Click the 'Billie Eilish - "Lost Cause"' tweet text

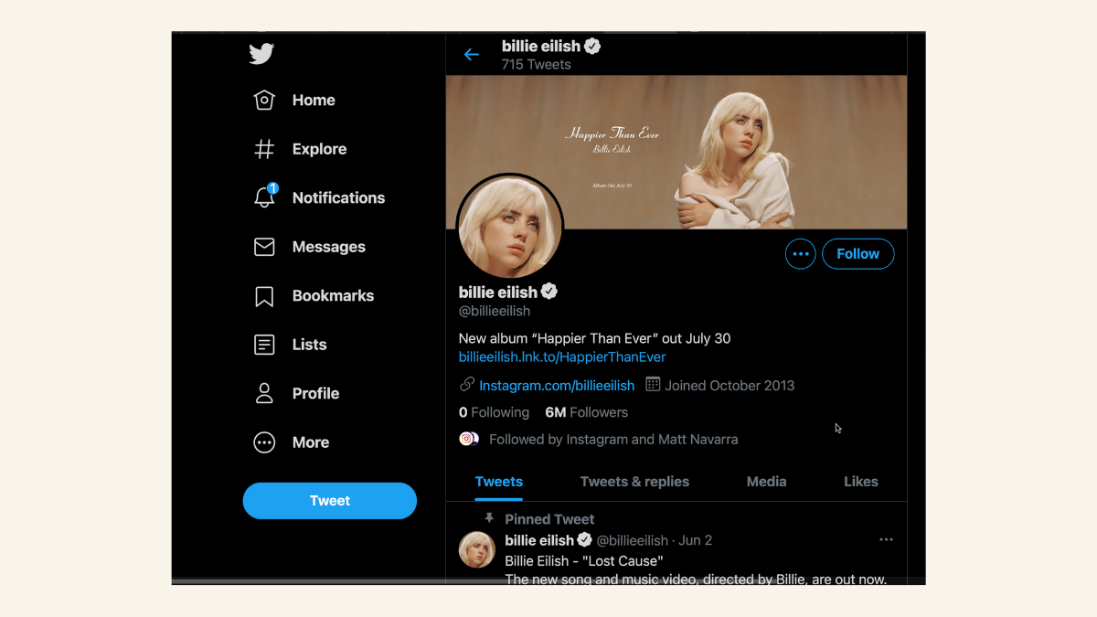pyautogui.click(x=584, y=560)
